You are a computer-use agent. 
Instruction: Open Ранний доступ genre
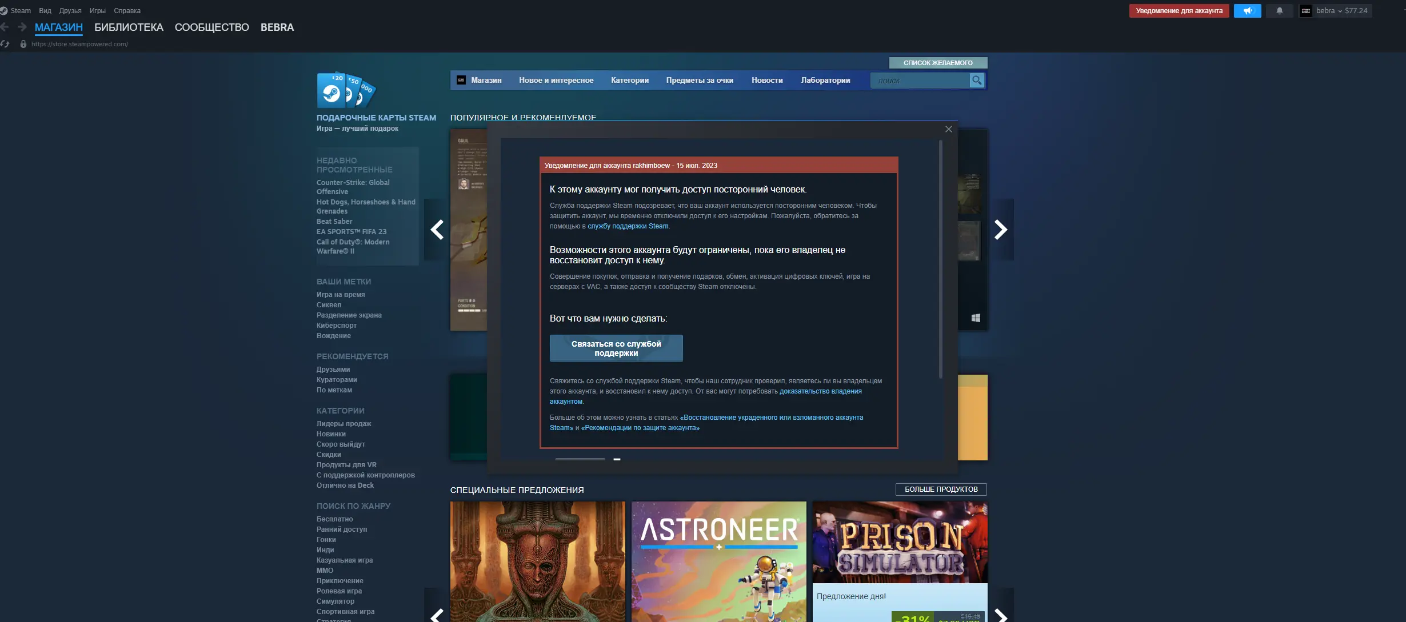342,529
